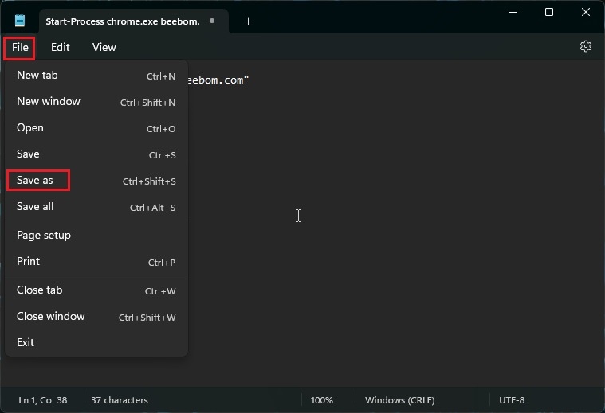Select Open in the File menu
The height and width of the screenshot is (413, 605).
[96, 128]
